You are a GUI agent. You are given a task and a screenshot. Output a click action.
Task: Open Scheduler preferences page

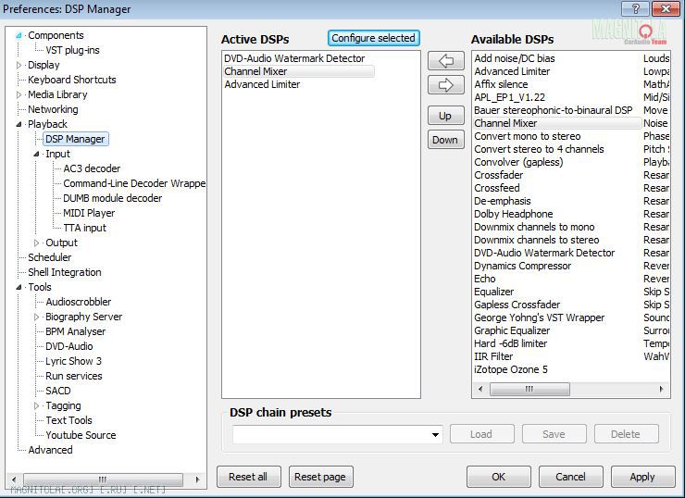click(x=49, y=257)
